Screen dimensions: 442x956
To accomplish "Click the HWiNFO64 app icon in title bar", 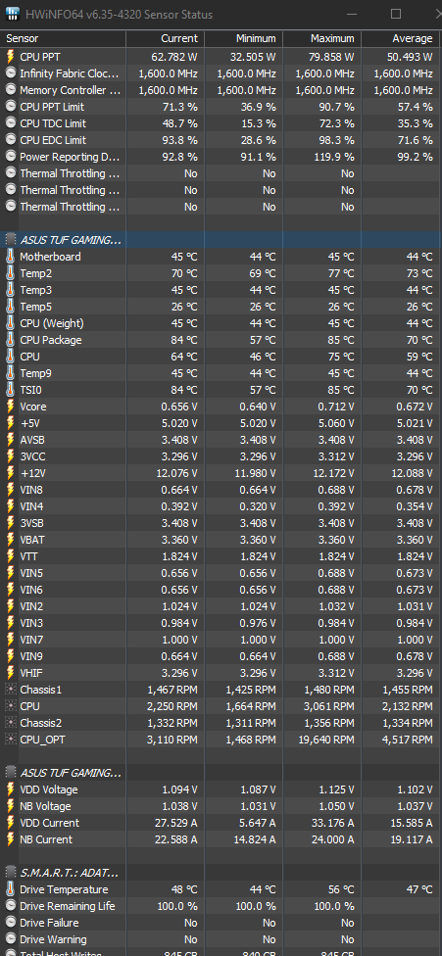I will (12, 14).
